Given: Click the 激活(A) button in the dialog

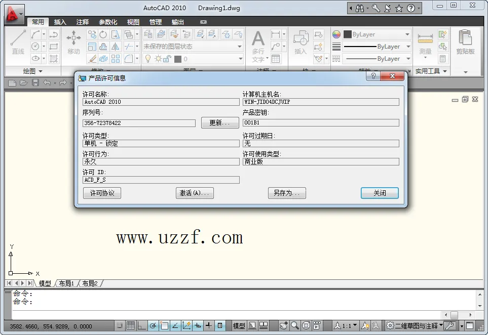Looking at the screenshot, I should point(195,193).
